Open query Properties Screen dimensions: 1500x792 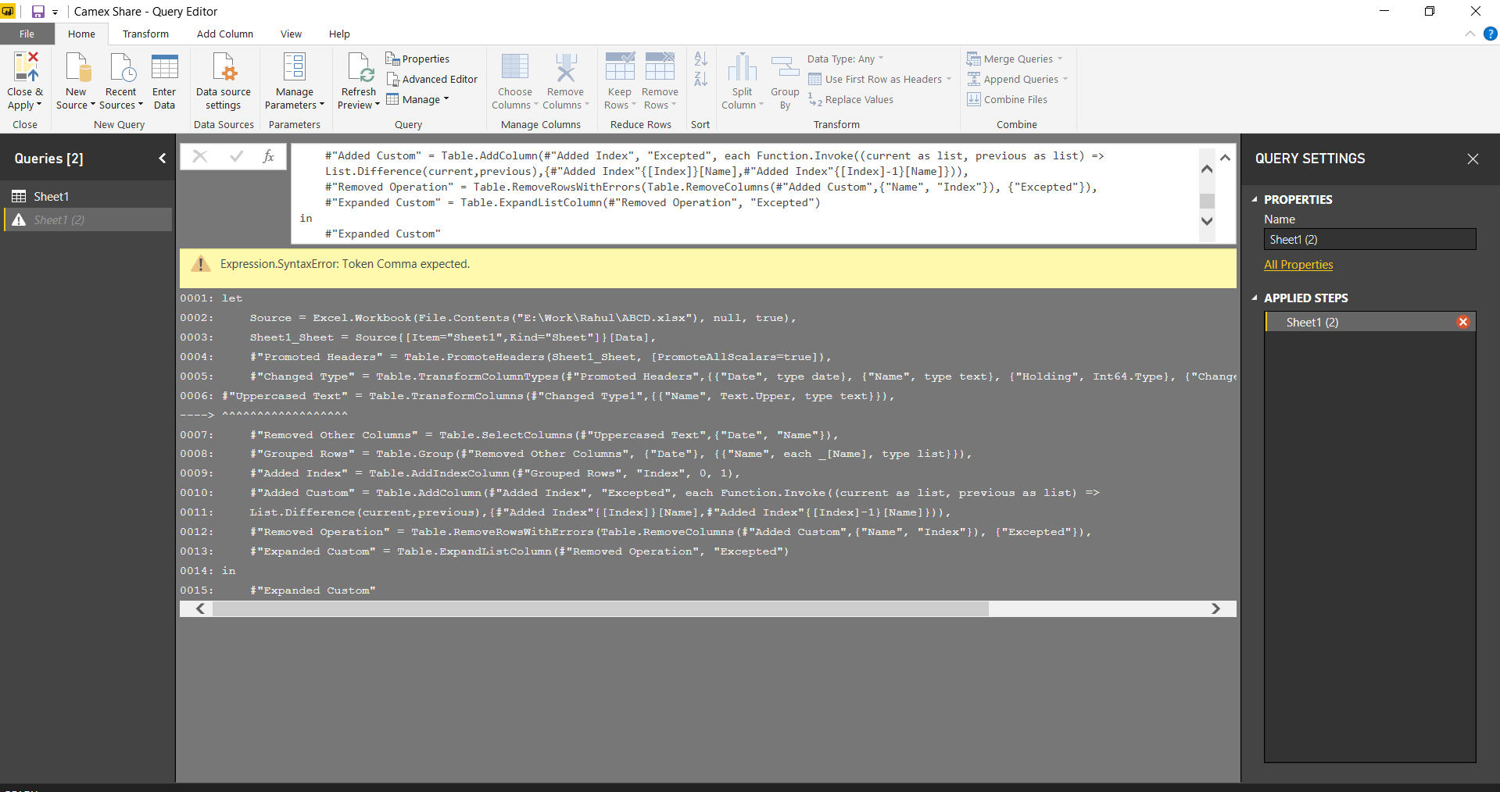pos(417,59)
